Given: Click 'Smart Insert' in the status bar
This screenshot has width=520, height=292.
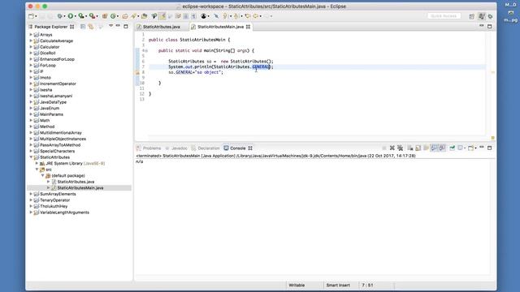Looking at the screenshot, I should pyautogui.click(x=338, y=285).
